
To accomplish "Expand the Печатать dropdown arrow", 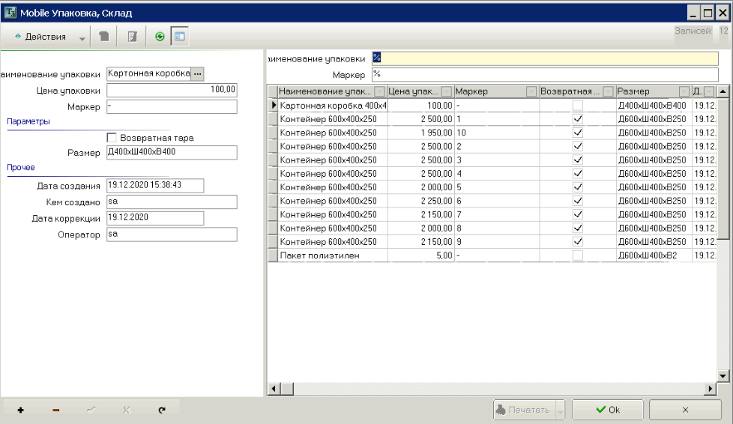I will point(560,411).
